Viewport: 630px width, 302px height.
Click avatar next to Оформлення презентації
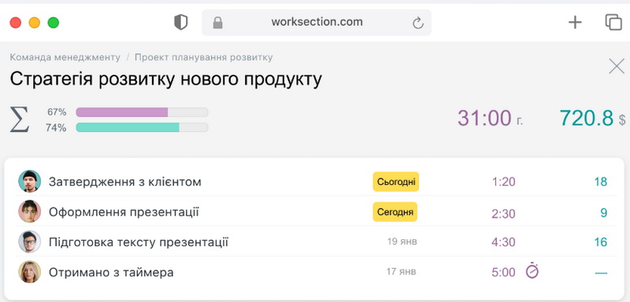tap(30, 212)
